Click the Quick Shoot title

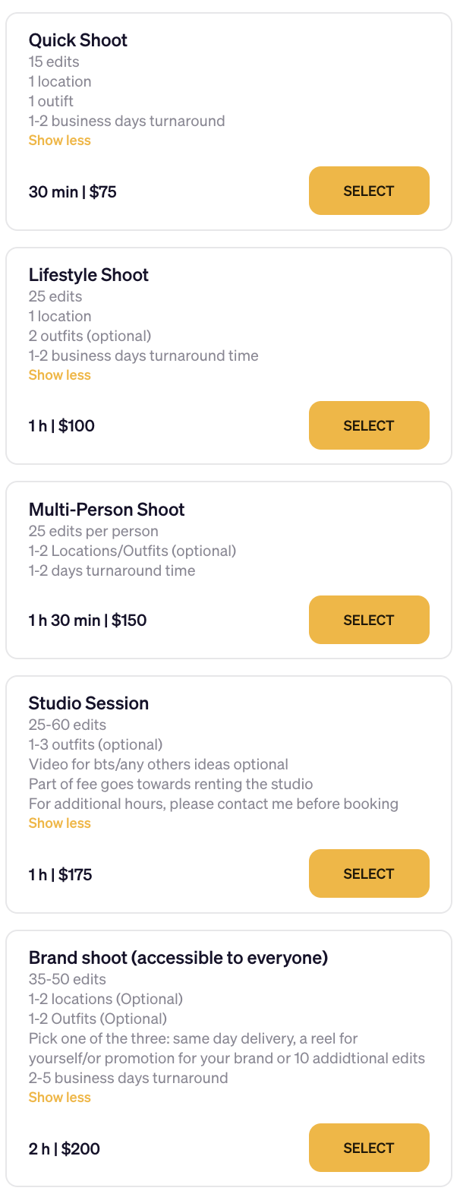[x=78, y=40]
